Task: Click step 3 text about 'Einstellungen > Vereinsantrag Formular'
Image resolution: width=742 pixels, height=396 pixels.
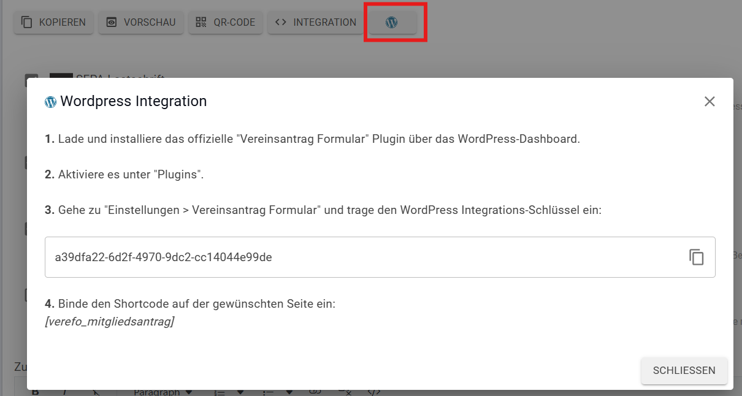Action: click(x=323, y=210)
